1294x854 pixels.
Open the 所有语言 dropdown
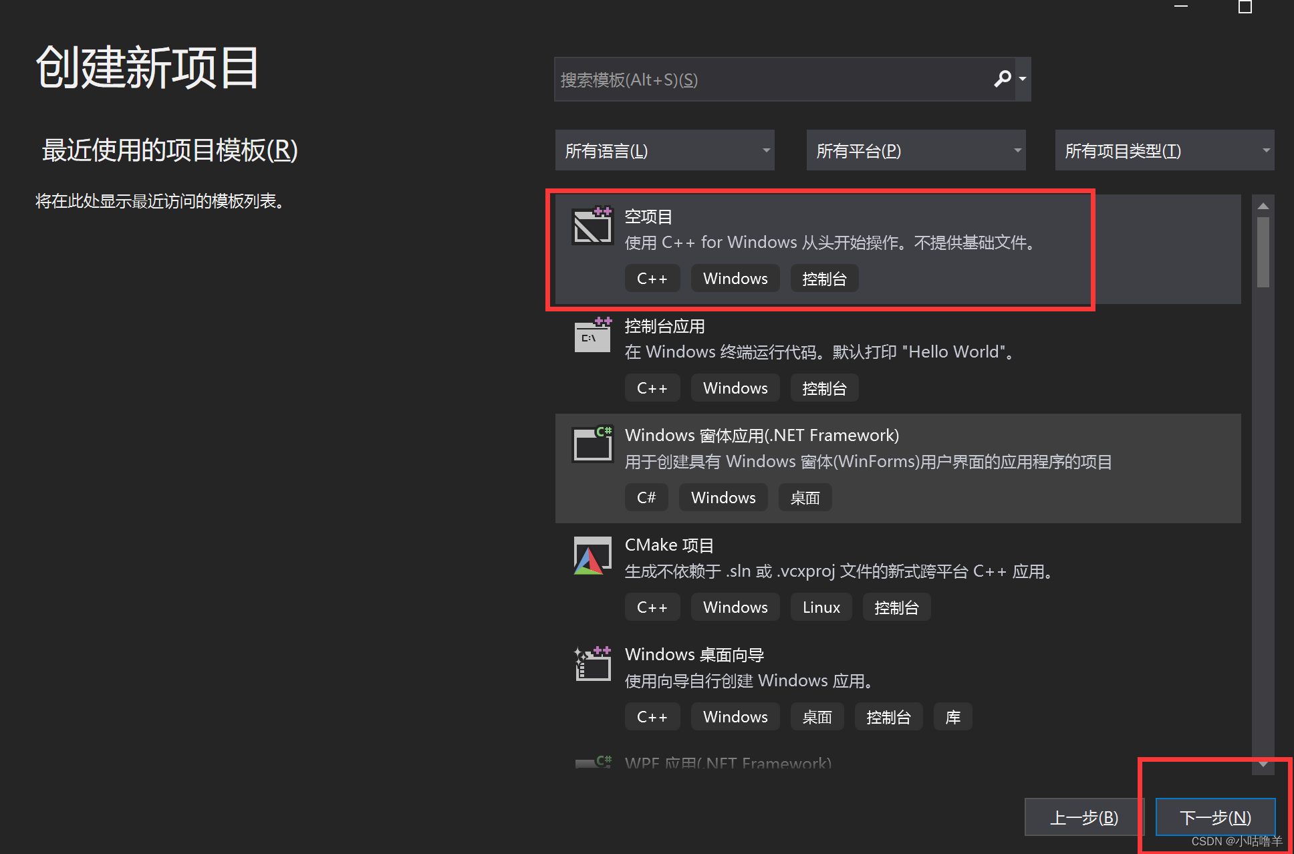pos(664,150)
